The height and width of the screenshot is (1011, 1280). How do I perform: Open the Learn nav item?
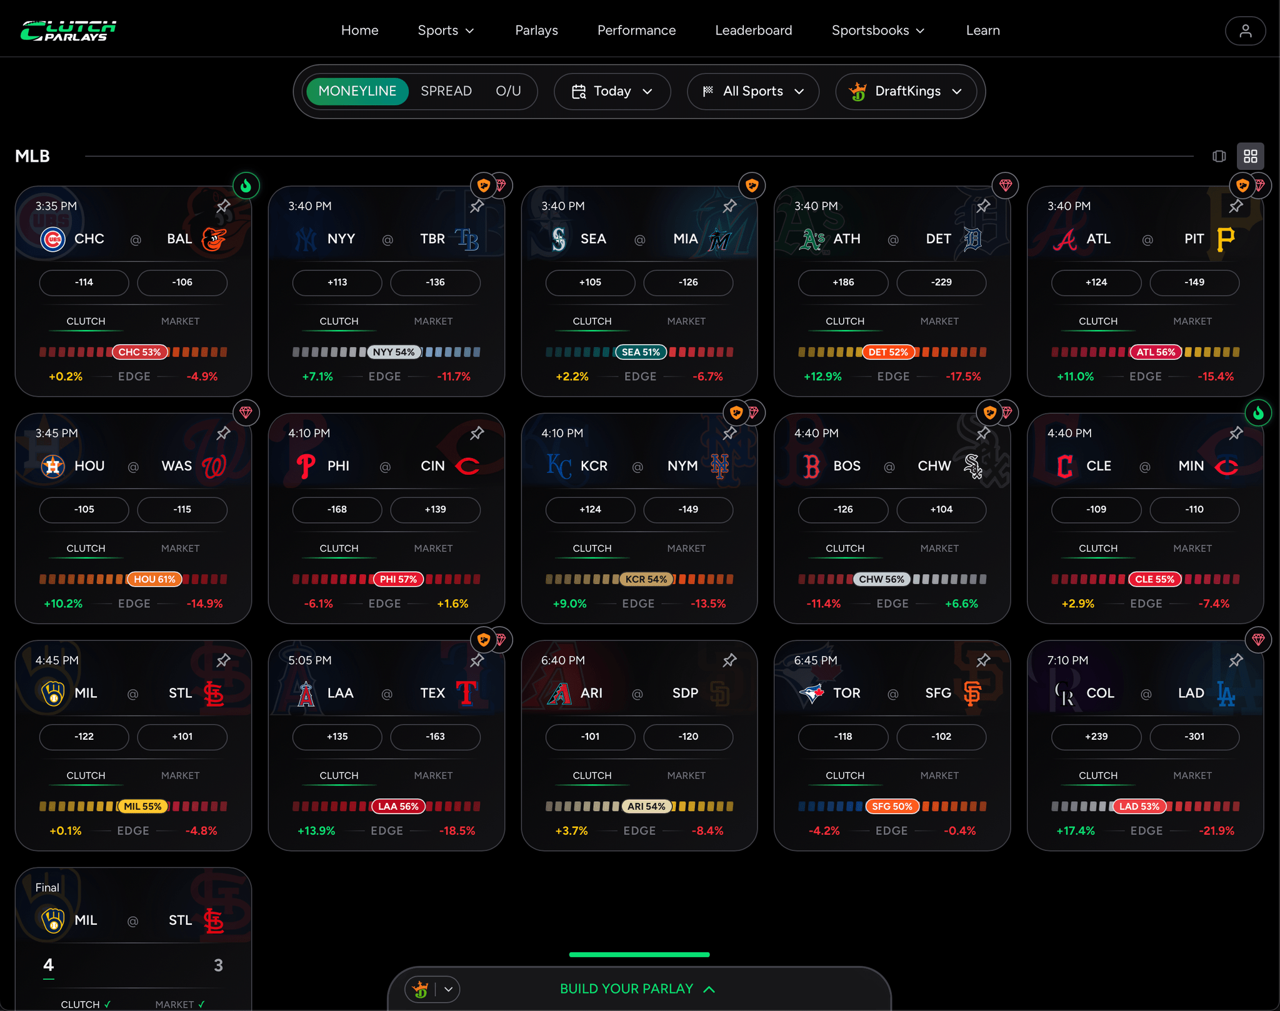[982, 31]
